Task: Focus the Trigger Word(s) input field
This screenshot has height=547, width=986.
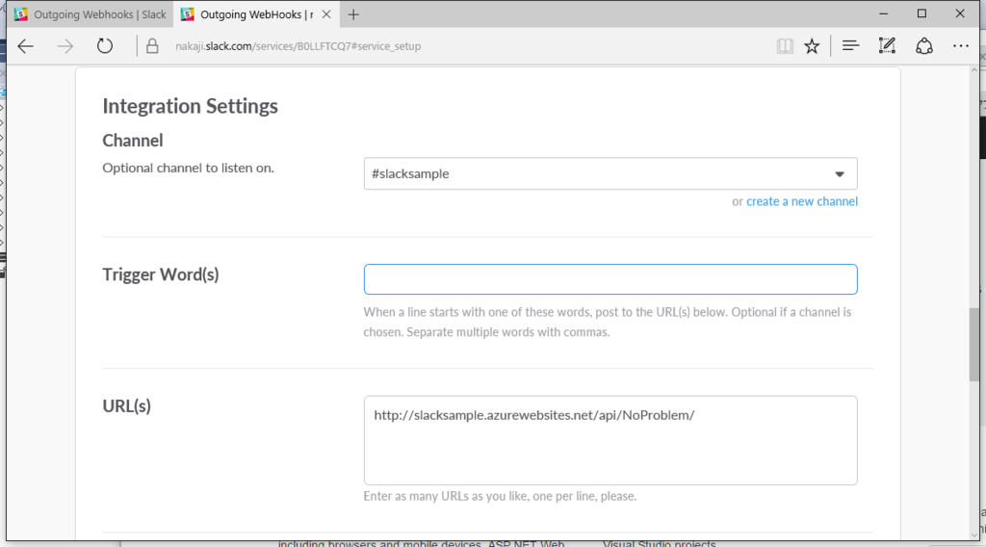Action: click(610, 279)
